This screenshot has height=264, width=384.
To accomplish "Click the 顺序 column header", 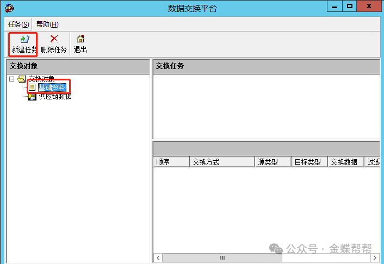I will pos(171,162).
